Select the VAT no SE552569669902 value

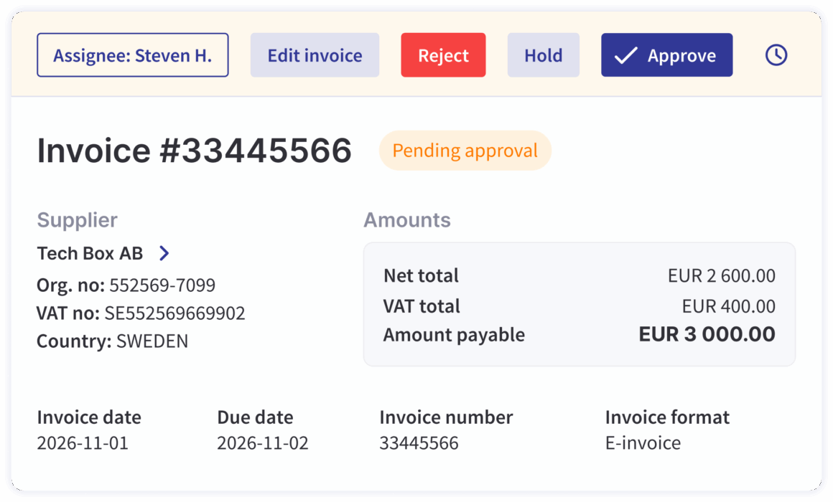point(177,313)
